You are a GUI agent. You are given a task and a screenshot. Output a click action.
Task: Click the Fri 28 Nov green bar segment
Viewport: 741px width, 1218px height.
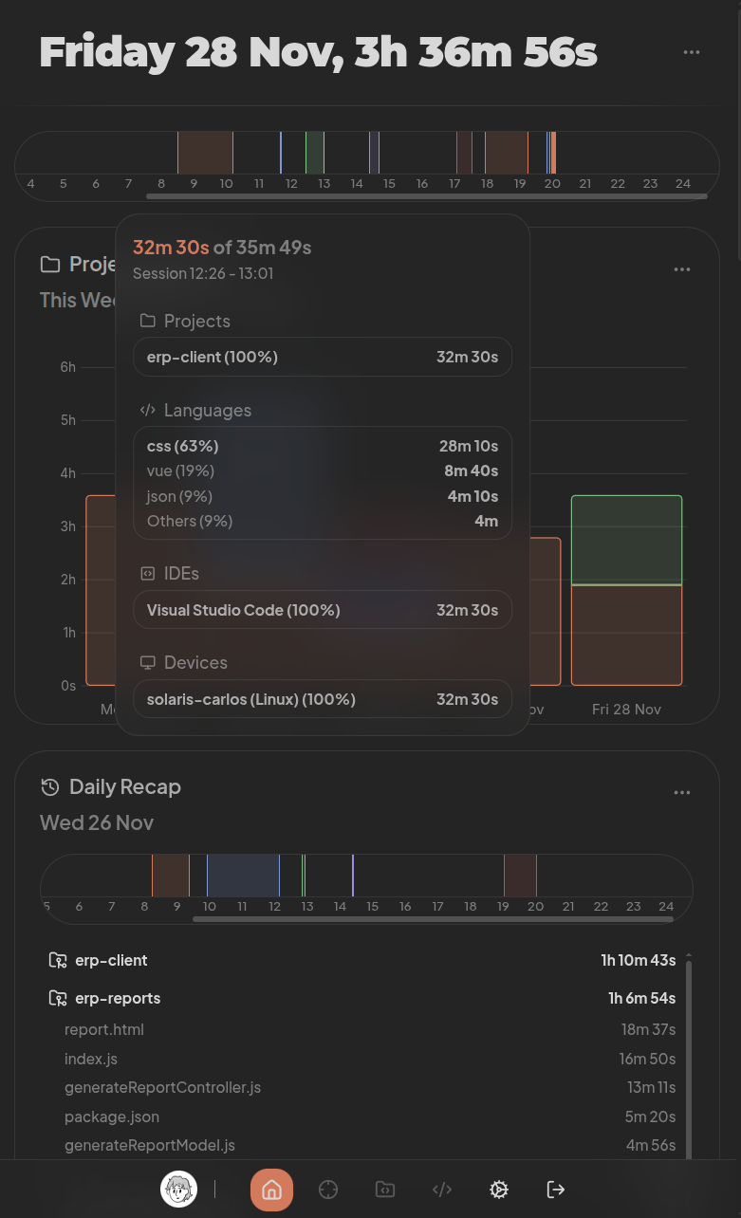coord(626,539)
